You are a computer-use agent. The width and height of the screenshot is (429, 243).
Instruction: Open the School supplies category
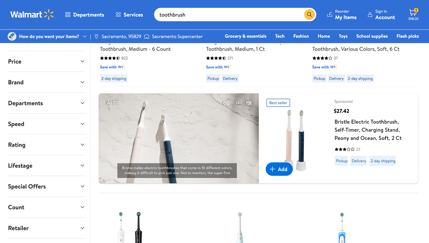[x=372, y=36]
